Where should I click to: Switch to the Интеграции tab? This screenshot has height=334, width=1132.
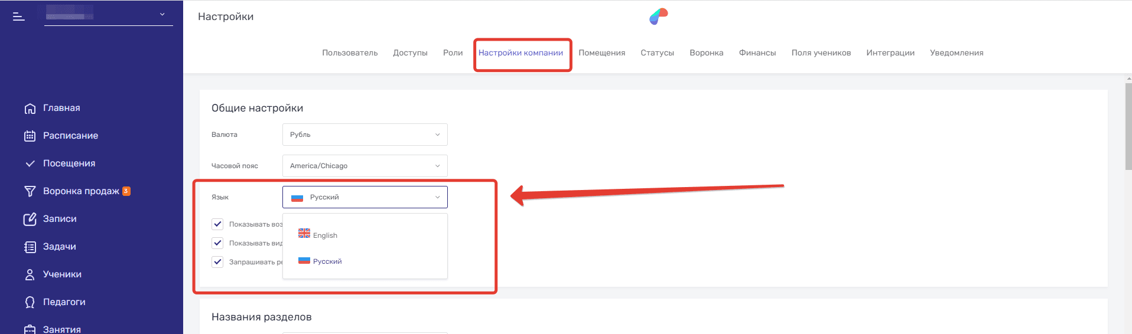click(x=890, y=53)
